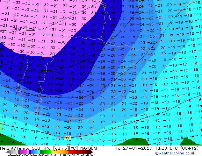
Task: Select the NAVGEM model name in caption
Action: click(x=89, y=148)
